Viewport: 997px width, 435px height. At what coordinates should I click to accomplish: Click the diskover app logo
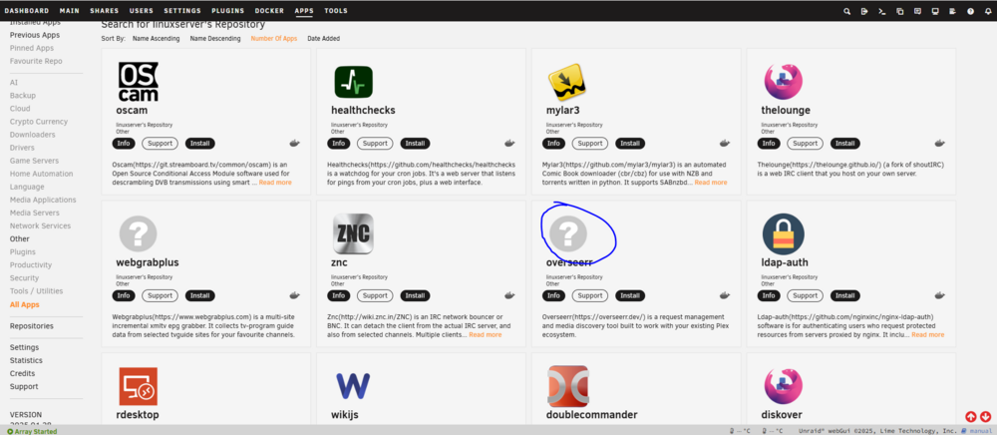pos(783,386)
